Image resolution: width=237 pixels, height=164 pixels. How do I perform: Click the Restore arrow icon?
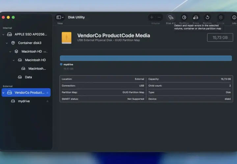coord(207,17)
